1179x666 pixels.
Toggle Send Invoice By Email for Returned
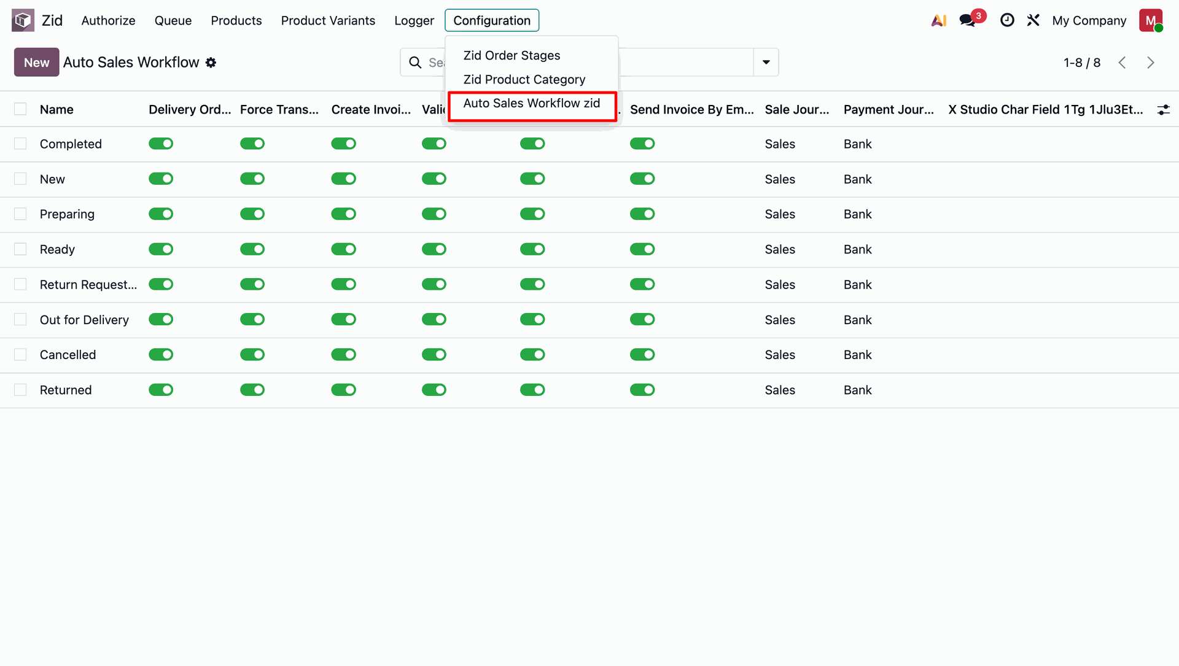(x=642, y=390)
